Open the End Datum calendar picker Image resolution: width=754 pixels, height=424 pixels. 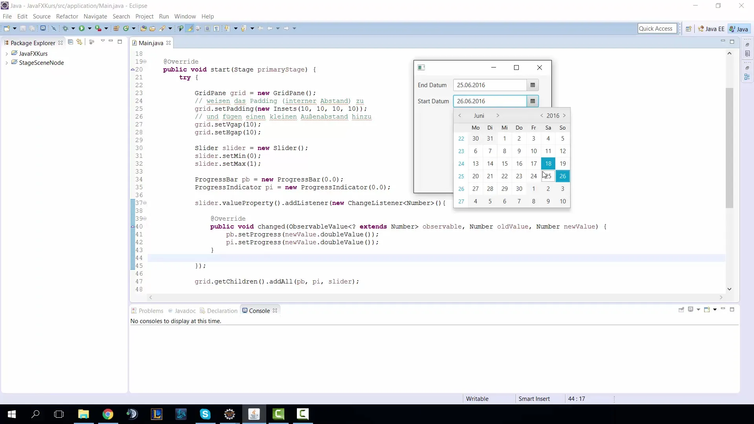533,85
